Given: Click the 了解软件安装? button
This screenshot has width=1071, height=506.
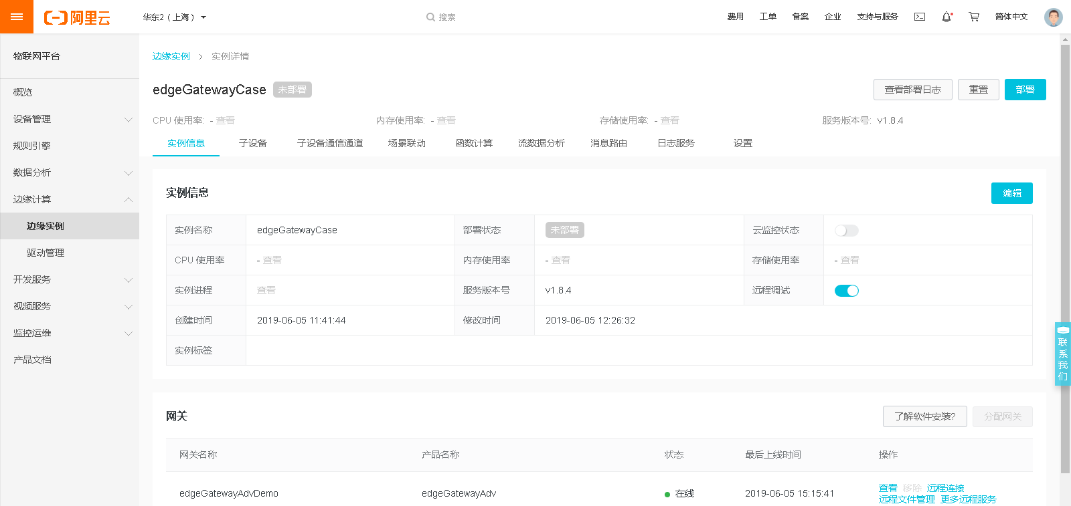Looking at the screenshot, I should [925, 416].
